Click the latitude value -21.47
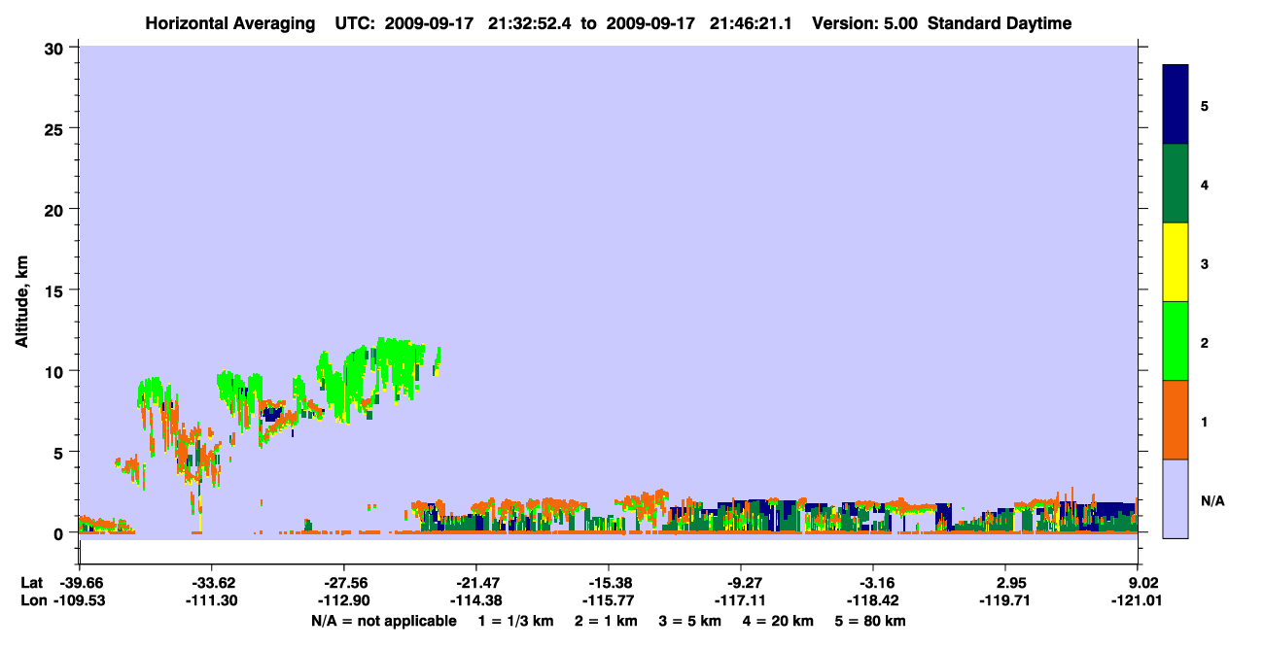Screen dimensions: 1264x648 point(476,583)
